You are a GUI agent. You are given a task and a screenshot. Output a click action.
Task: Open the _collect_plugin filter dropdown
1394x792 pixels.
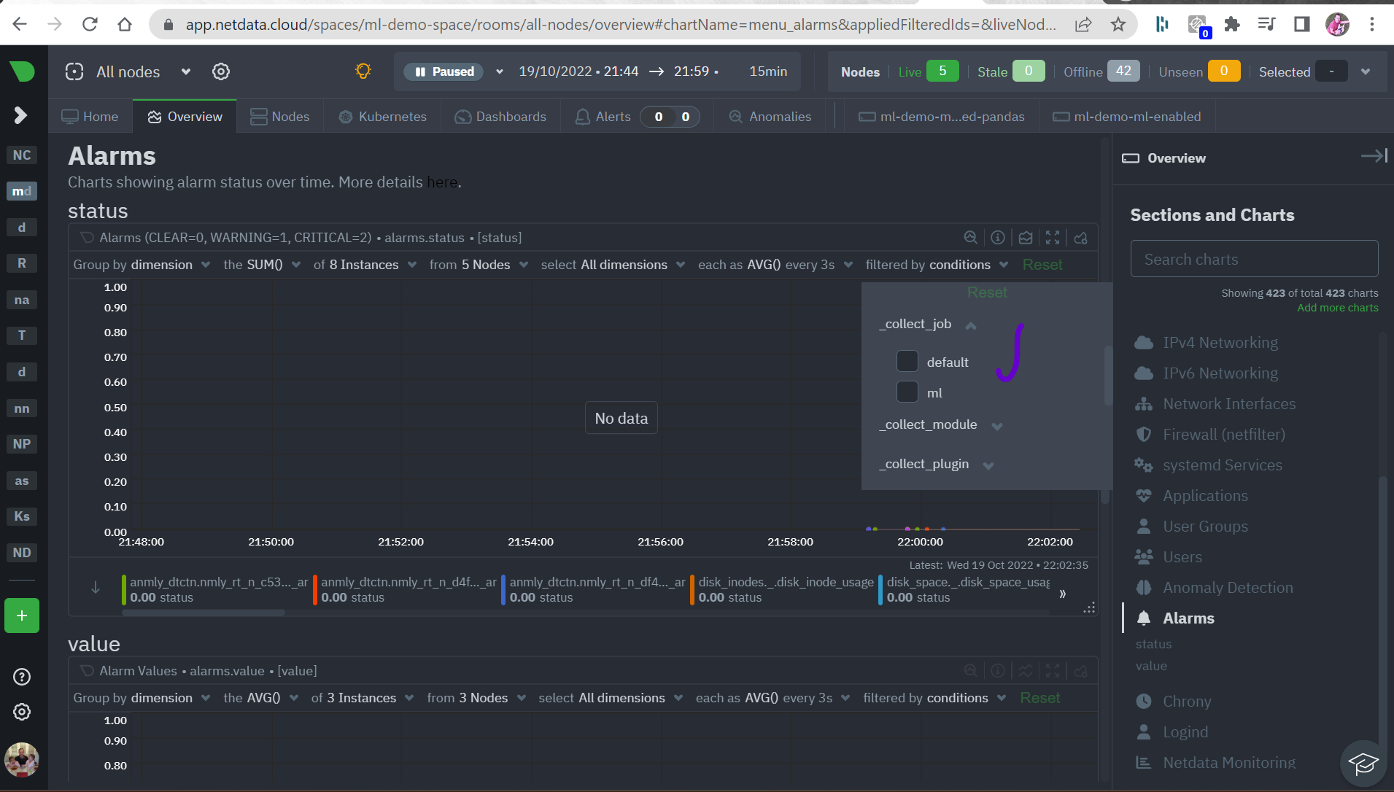coord(989,464)
